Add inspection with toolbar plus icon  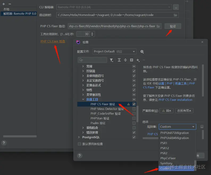[138, 60]
